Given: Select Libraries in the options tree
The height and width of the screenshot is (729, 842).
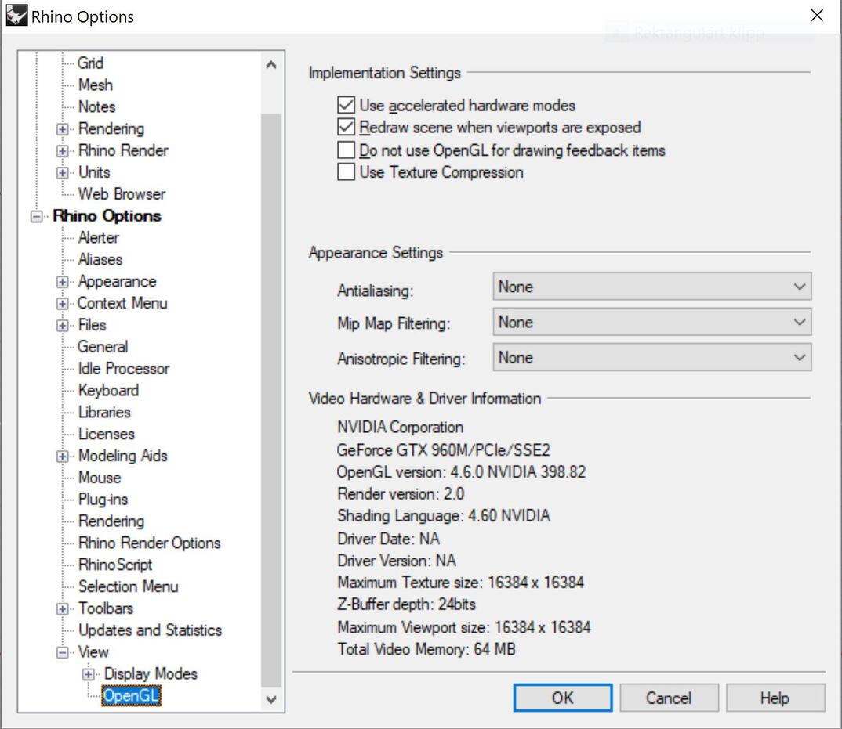Looking at the screenshot, I should (x=104, y=412).
